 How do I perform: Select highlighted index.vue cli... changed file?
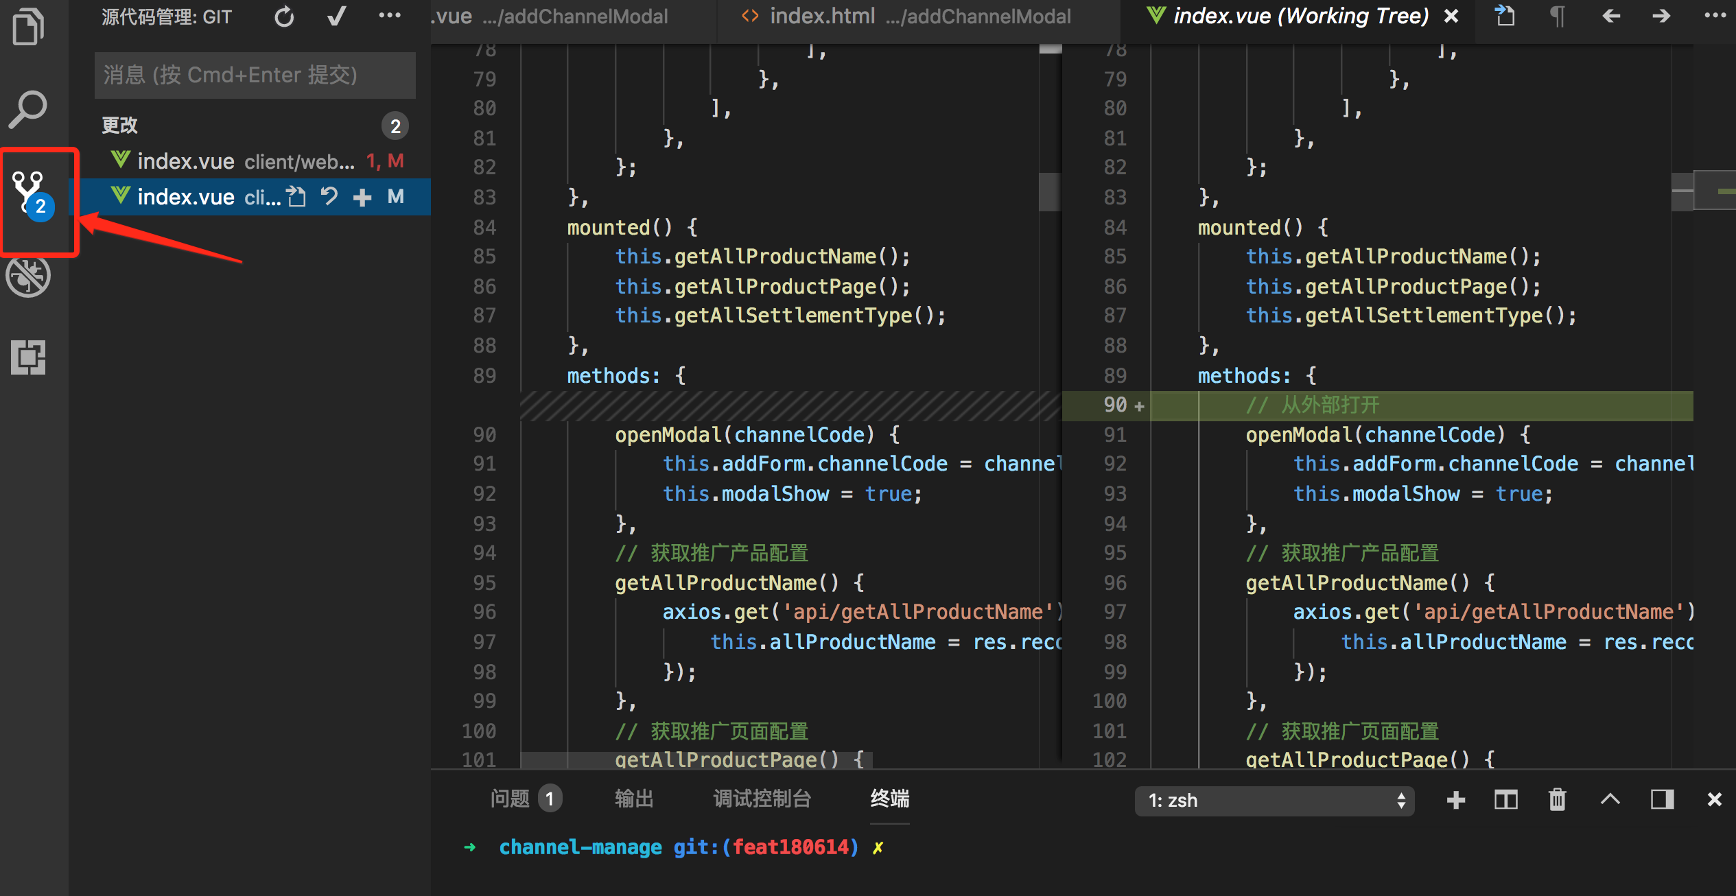(x=250, y=197)
